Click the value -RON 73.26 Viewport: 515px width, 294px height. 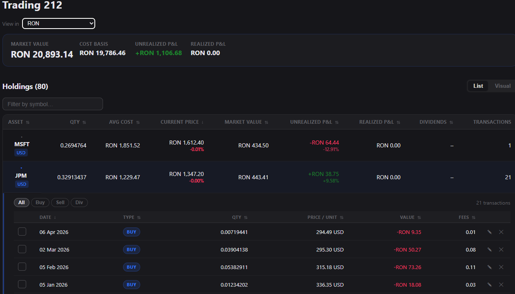coord(408,267)
